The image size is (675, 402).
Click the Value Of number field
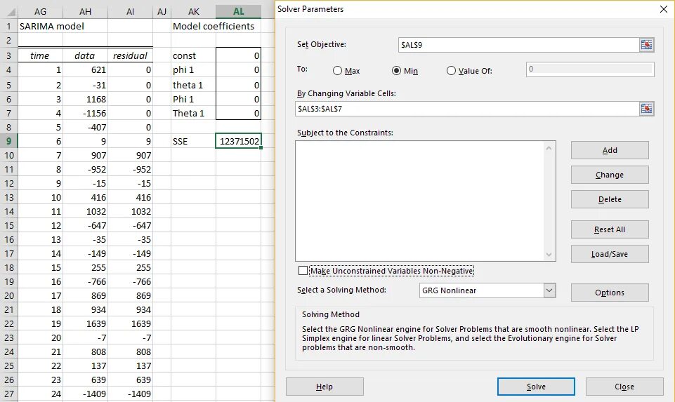[x=590, y=69]
